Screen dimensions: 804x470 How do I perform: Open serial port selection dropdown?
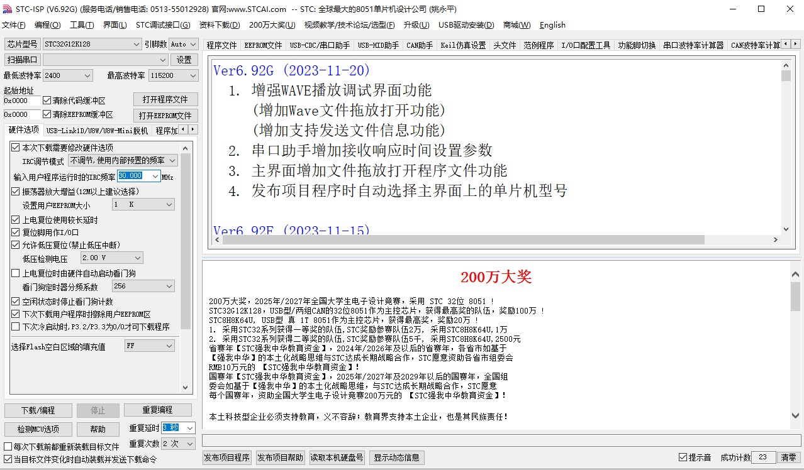click(105, 60)
